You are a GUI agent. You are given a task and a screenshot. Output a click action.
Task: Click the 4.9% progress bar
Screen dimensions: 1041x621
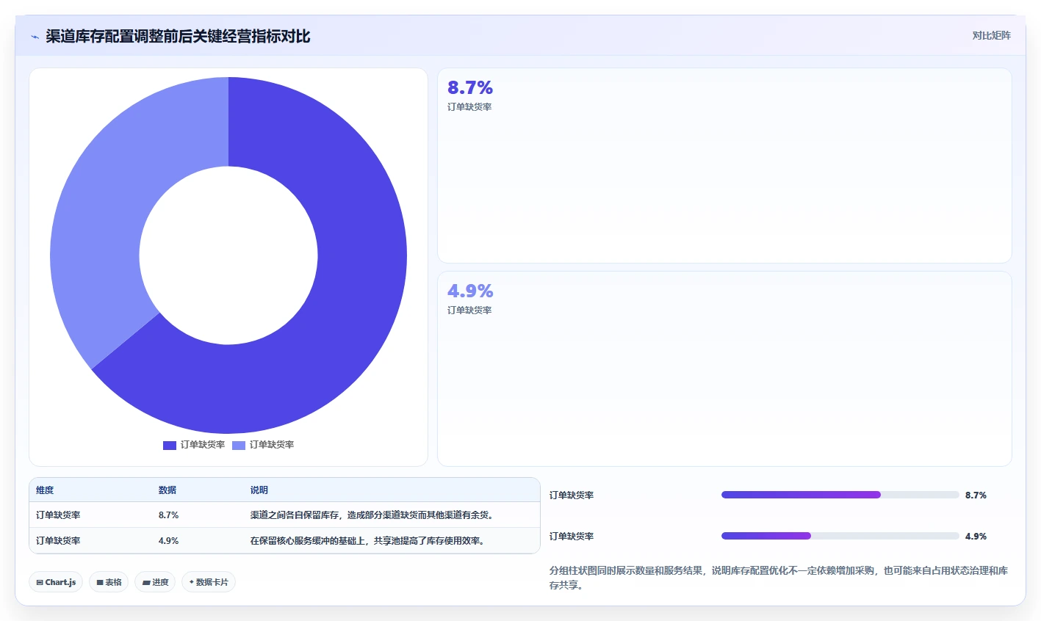(840, 536)
